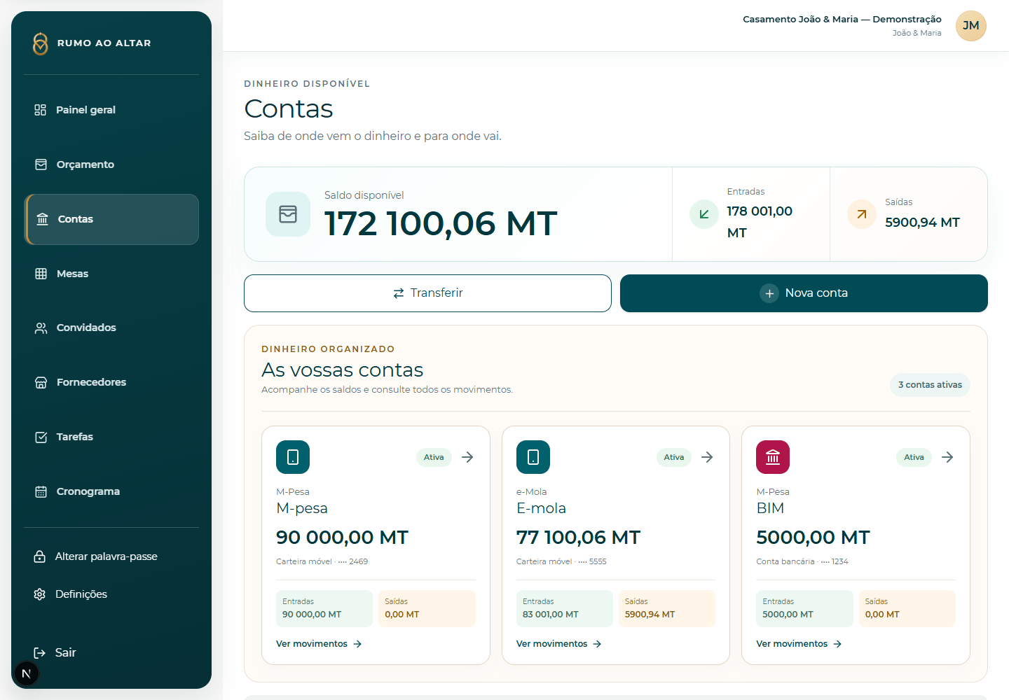Click the M-pesa phone account icon
The height and width of the screenshot is (700, 1009).
[293, 457]
